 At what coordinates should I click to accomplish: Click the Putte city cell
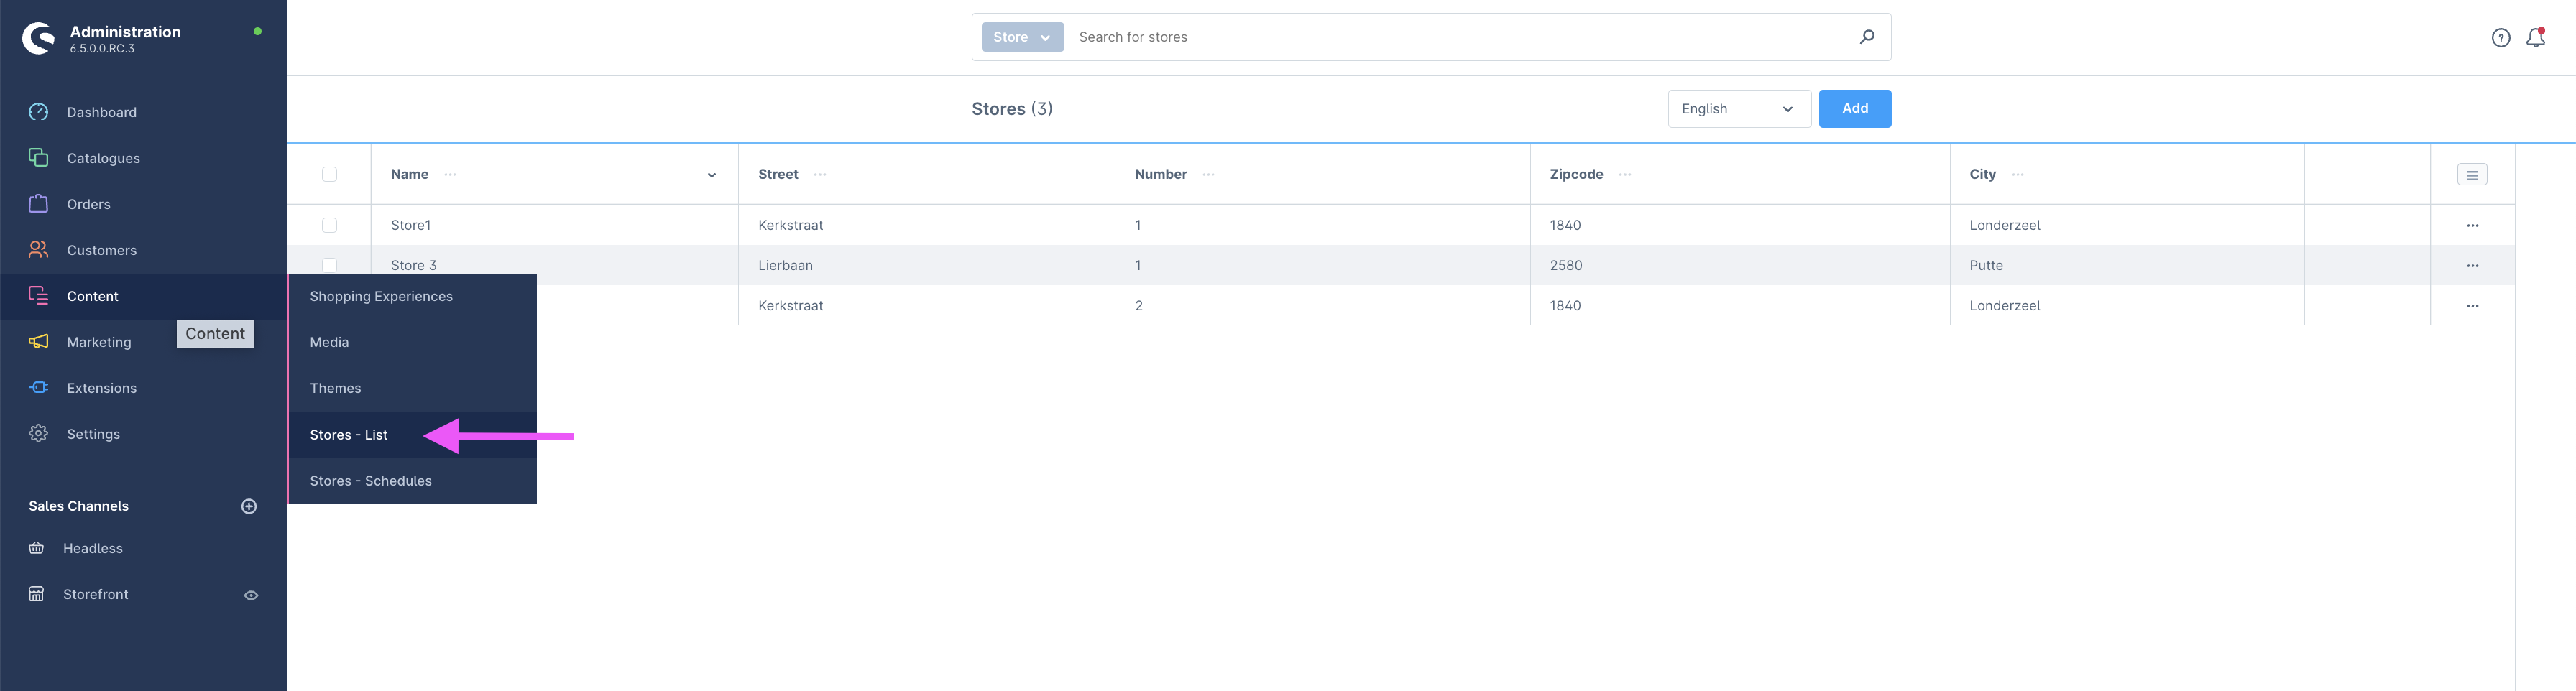(1986, 266)
